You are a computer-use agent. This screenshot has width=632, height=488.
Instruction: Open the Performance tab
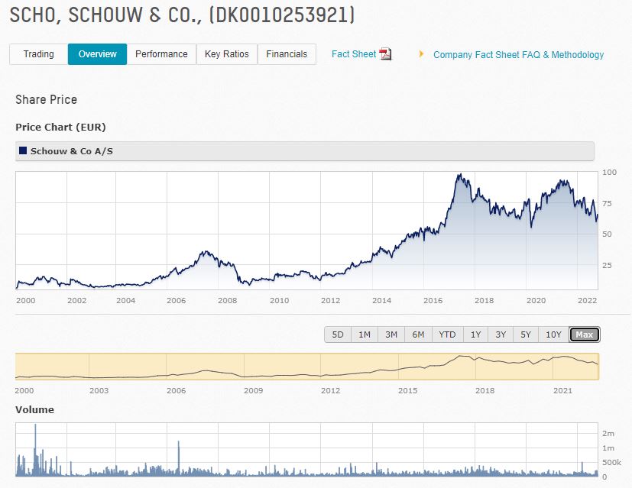[x=161, y=54]
